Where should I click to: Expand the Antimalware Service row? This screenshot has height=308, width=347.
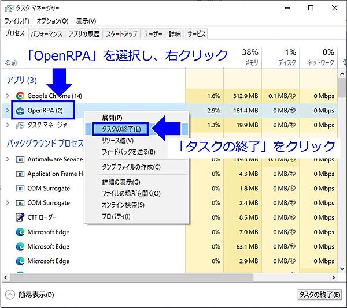tap(8, 159)
